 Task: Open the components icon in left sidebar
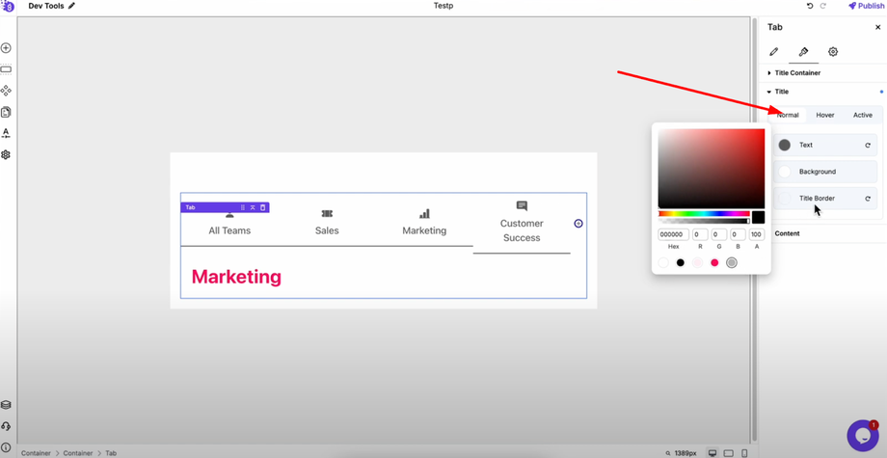coord(6,91)
